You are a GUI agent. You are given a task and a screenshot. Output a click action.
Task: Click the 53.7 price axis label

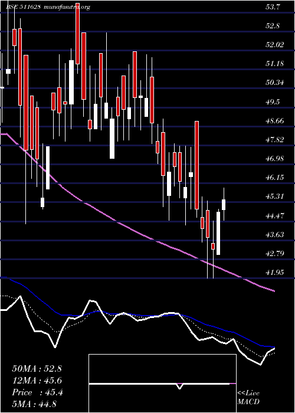click(273, 7)
